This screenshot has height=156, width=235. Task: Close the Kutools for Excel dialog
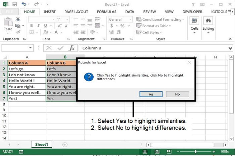click(189, 62)
